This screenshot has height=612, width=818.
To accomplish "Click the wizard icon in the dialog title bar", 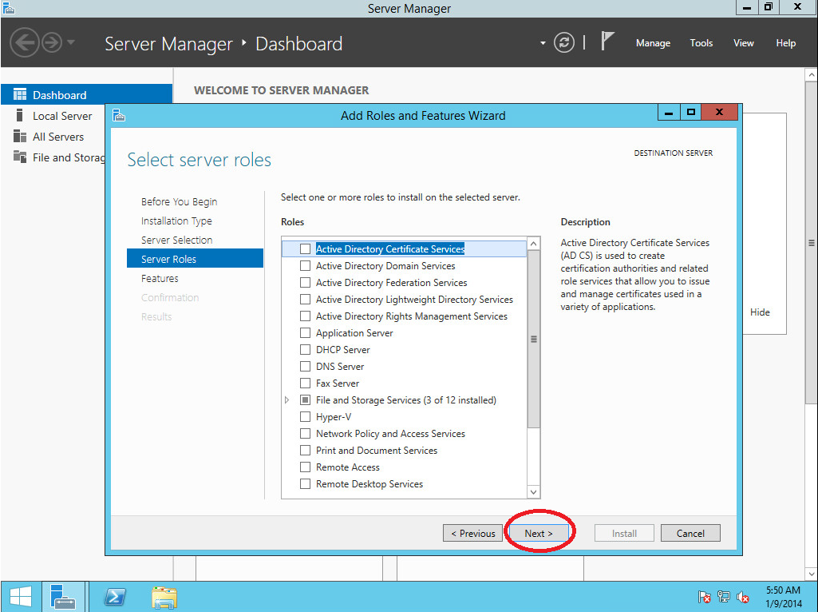I will [119, 115].
